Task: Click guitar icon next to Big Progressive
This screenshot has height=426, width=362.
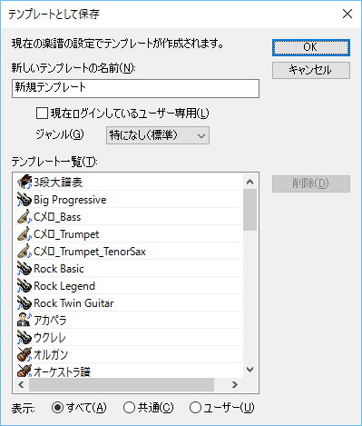Action: (x=24, y=200)
